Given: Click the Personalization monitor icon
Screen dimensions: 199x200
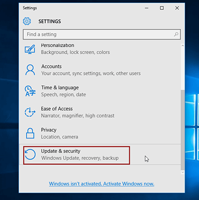Looking at the screenshot, I should click(x=30, y=49).
